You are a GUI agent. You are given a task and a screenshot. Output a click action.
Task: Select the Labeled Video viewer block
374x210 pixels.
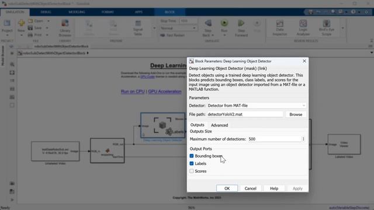[x=344, y=144]
